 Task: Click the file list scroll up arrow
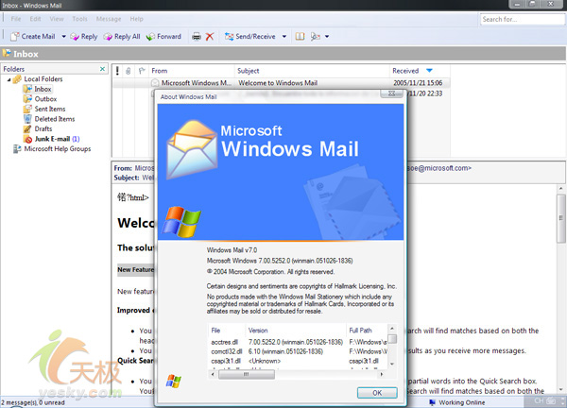392,329
